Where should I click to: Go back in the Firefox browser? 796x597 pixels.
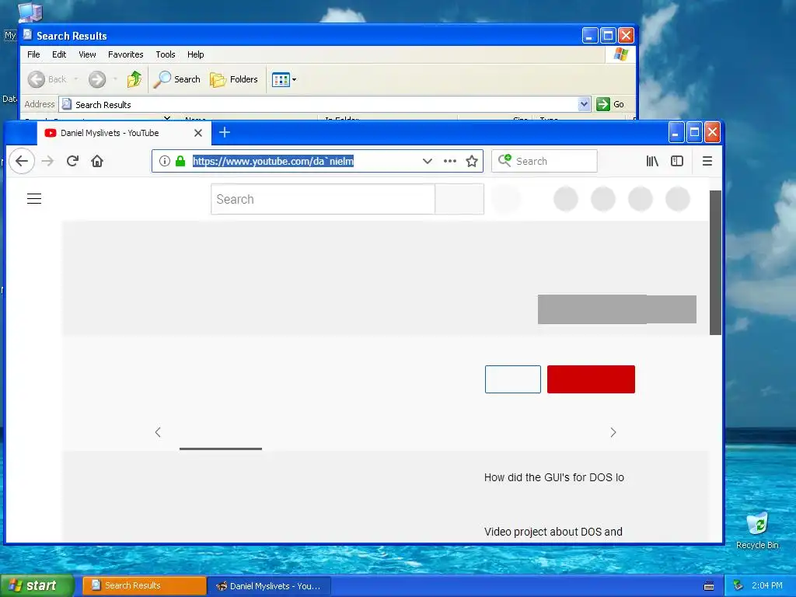tap(21, 162)
